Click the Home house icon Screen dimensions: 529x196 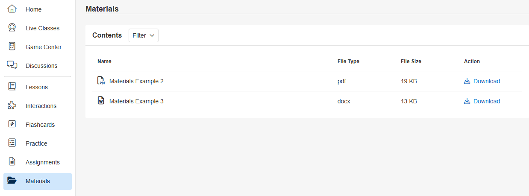click(12, 9)
